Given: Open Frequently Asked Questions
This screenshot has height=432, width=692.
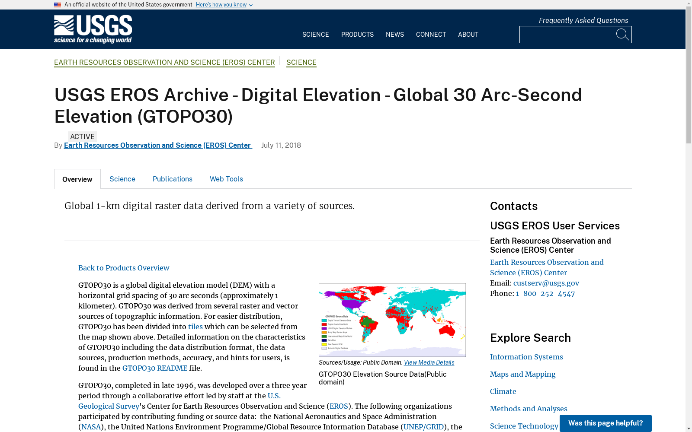Looking at the screenshot, I should tap(583, 20).
